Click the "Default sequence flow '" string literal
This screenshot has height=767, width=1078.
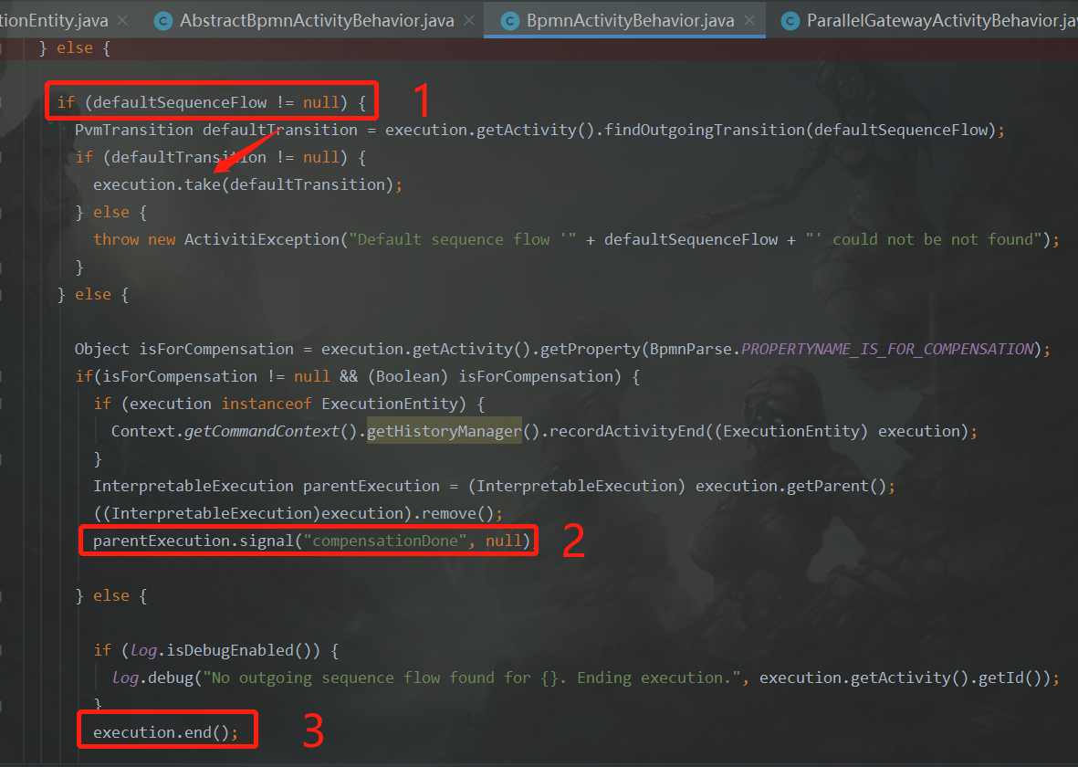[463, 239]
